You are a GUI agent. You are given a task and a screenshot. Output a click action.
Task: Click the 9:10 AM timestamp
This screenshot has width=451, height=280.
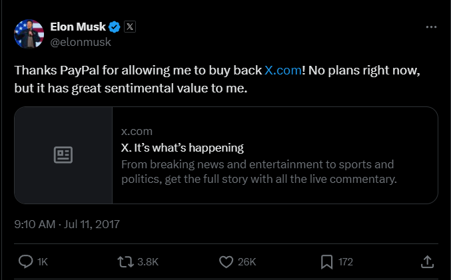(x=35, y=224)
